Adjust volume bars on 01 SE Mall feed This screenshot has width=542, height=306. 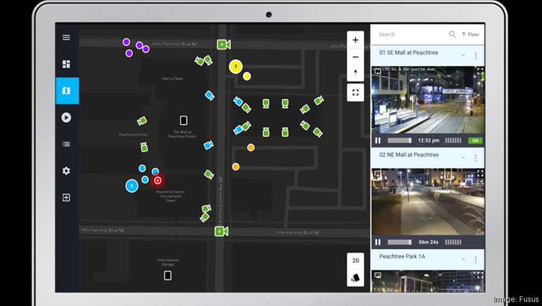tap(453, 140)
